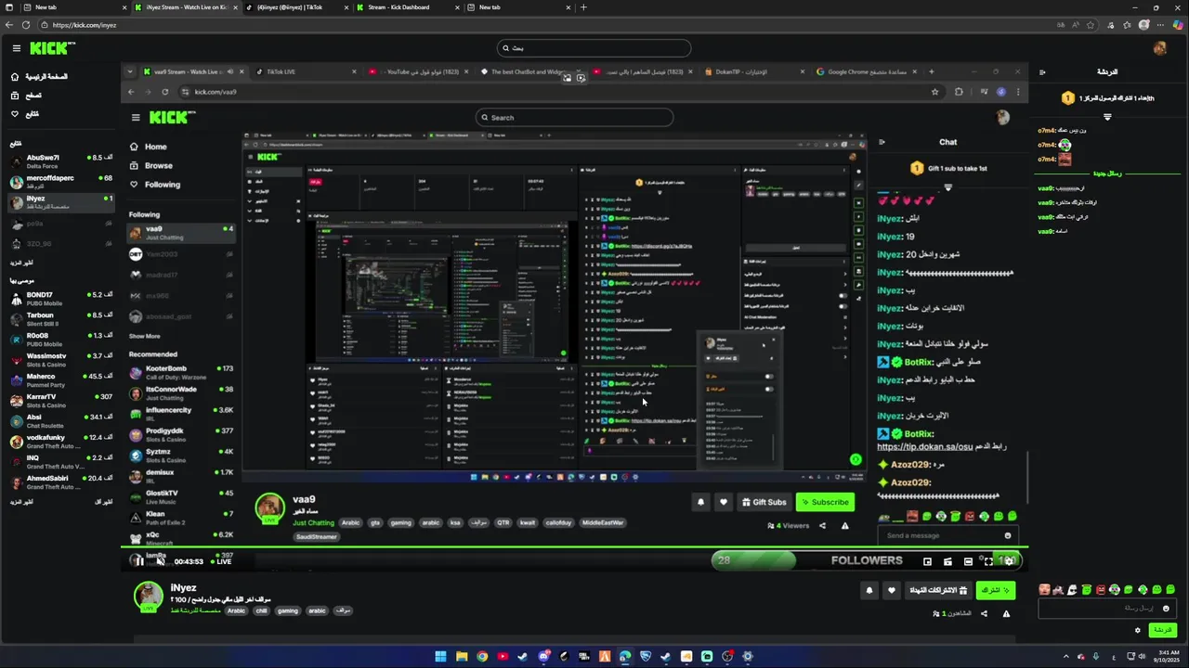Click the Following heart icon in the sidebar
Viewport: 1189px width, 668px height.
click(15, 114)
